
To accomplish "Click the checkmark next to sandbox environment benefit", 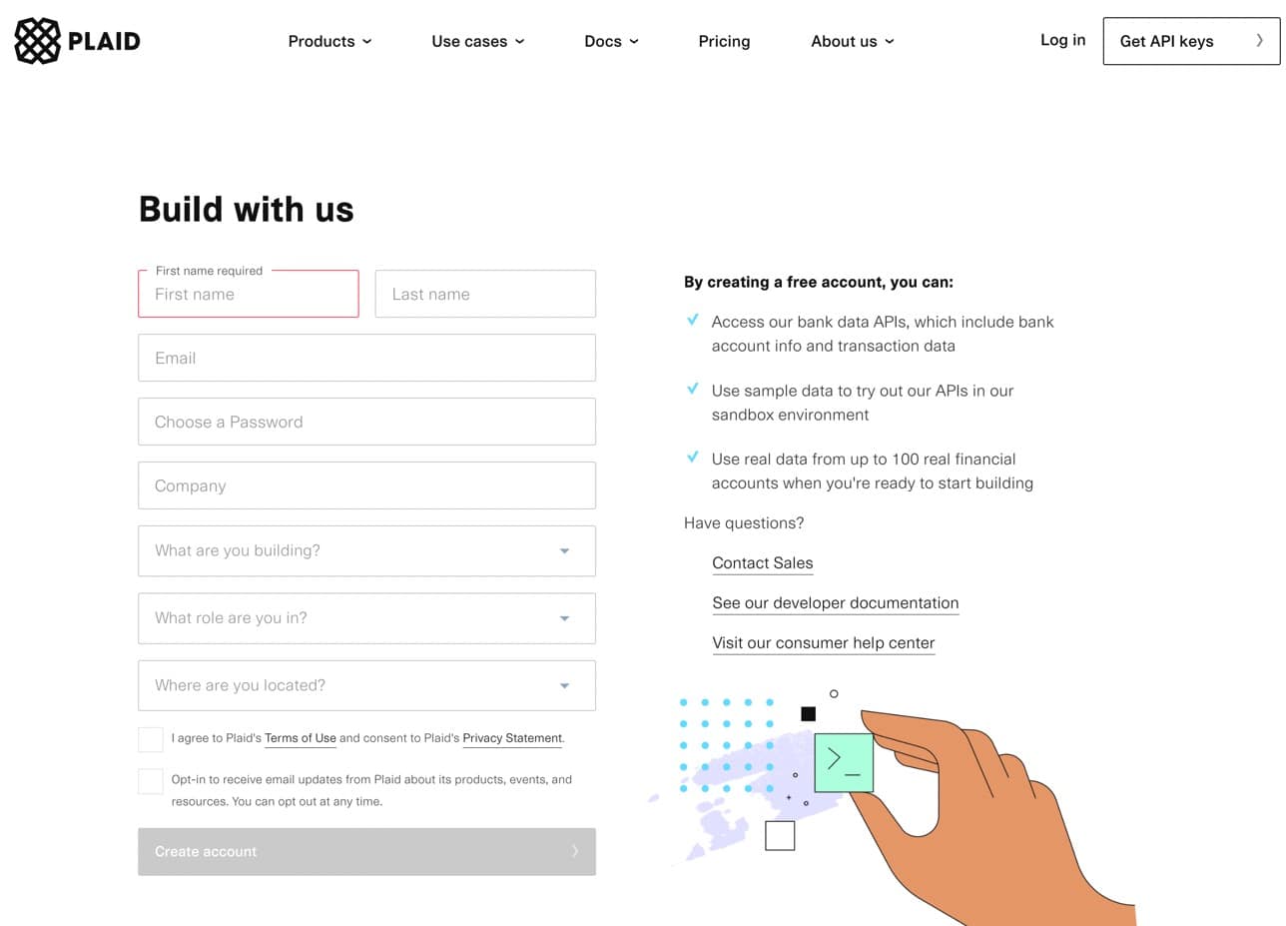I will click(x=693, y=389).
